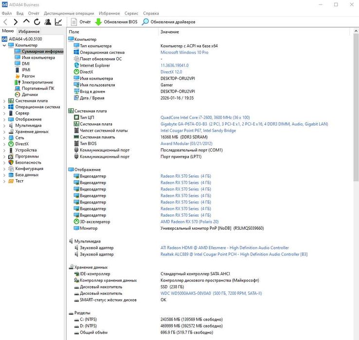Click Обновления драйверов search button

pos(169,22)
